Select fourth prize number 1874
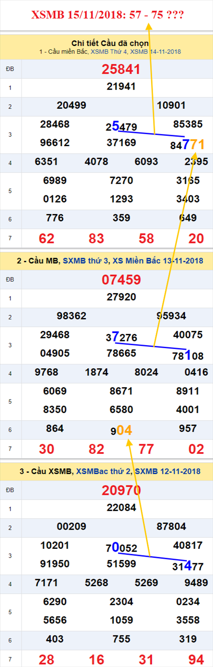213x667 pixels. tap(96, 372)
